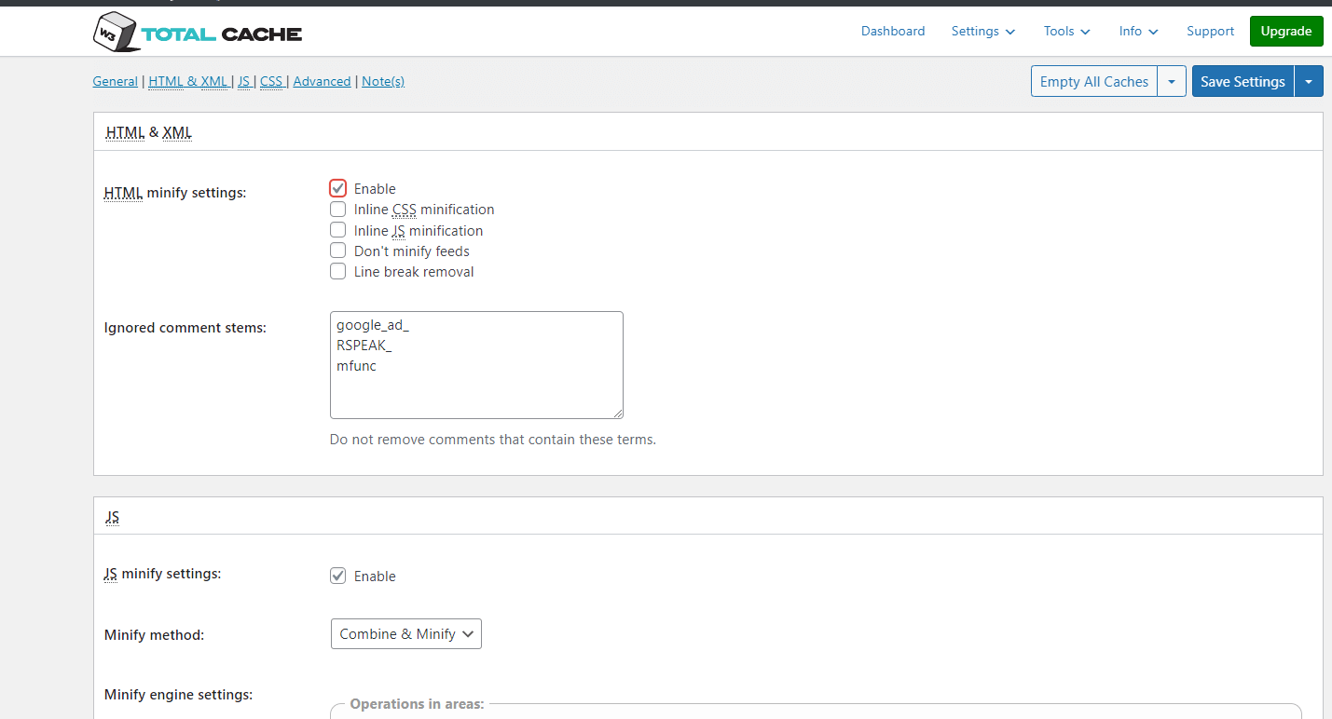Jump to JS section link

(243, 81)
